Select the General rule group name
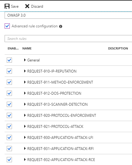This screenshot has width=132, height=165. click(x=33, y=60)
